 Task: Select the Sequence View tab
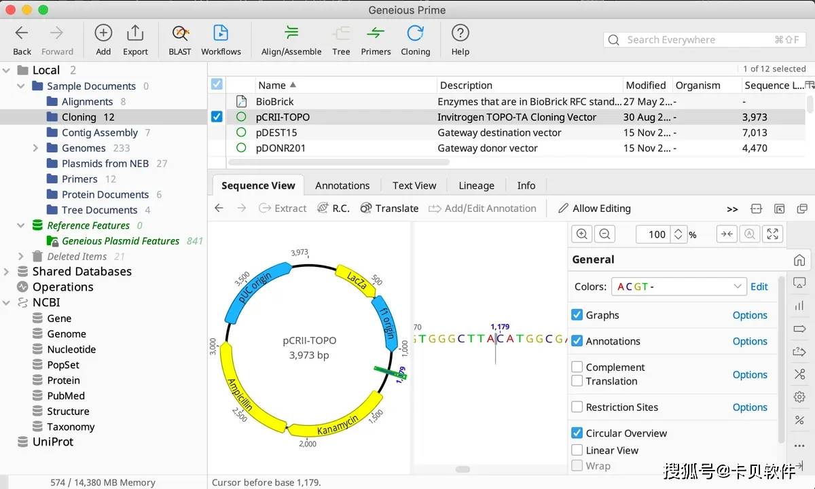pyautogui.click(x=258, y=185)
